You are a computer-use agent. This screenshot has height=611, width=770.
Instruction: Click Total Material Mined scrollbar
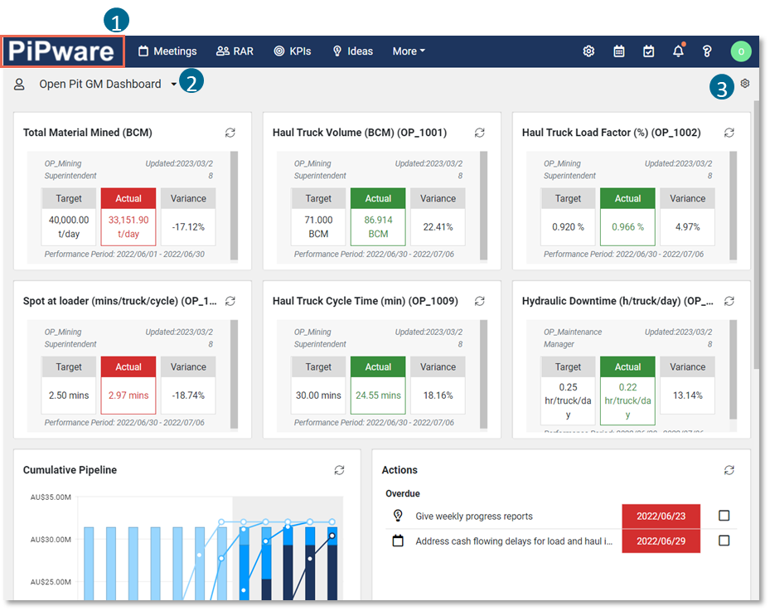235,206
